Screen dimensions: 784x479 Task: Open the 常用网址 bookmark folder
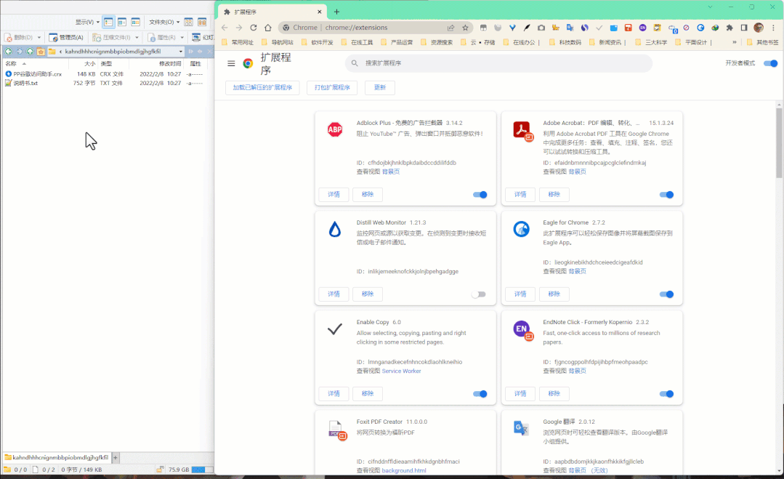tap(238, 42)
